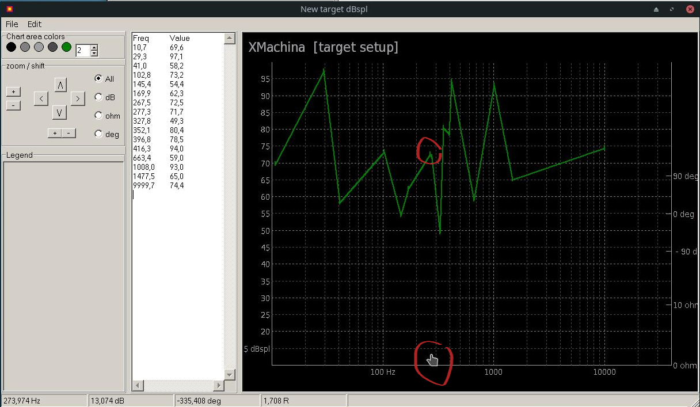Close the New target dBspl window
The height and width of the screenshot is (407, 700).
(689, 9)
